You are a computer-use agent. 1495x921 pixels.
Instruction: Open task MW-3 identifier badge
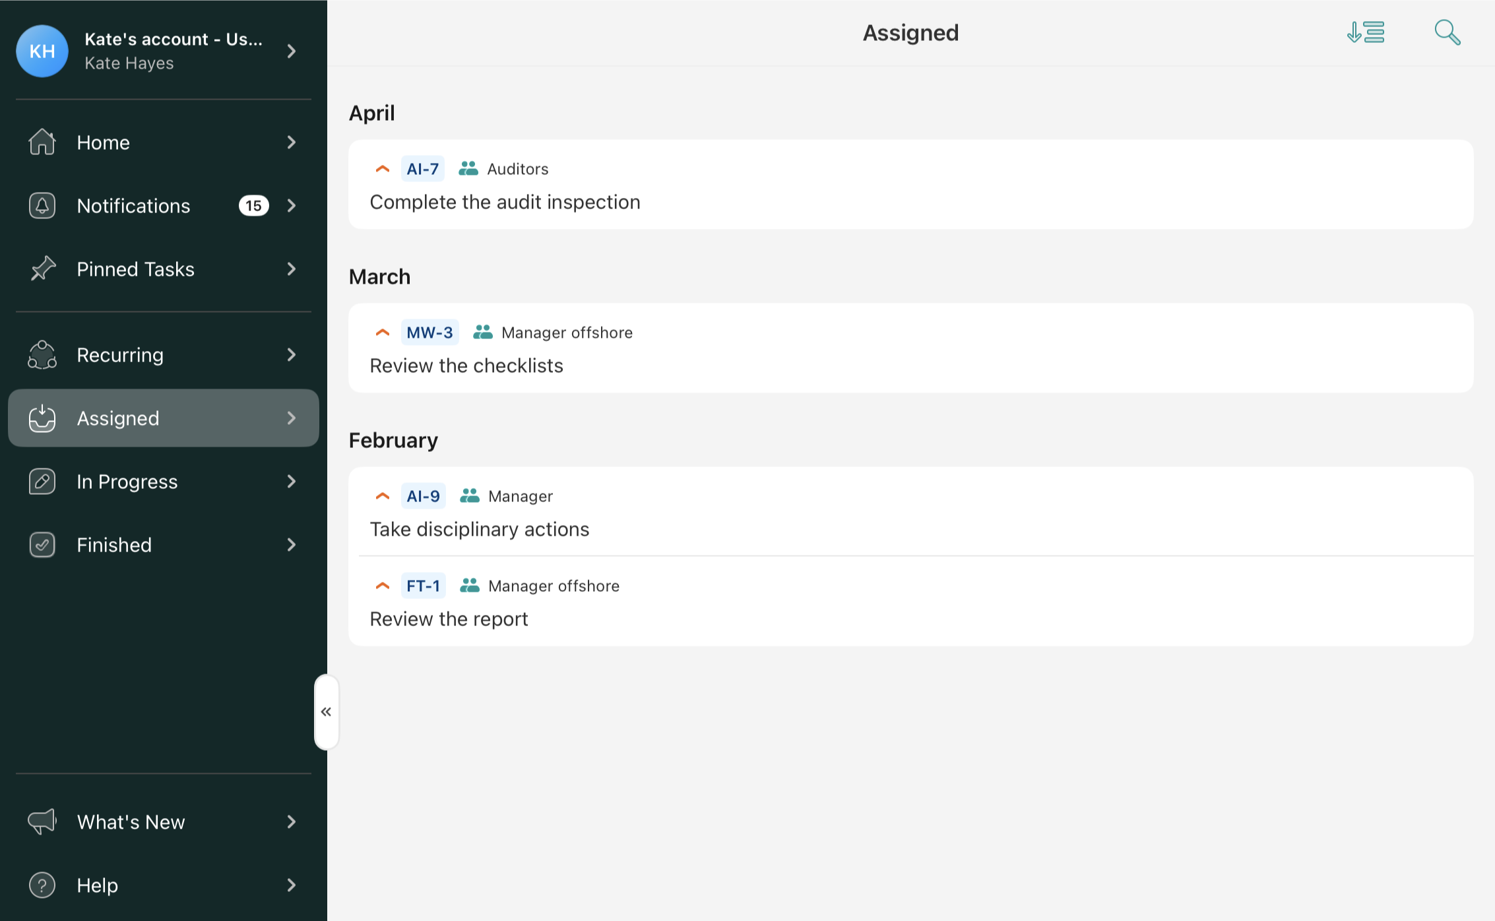429,333
